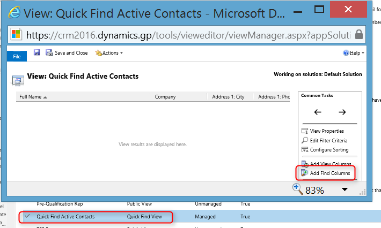The image size is (381, 228).
Task: Click the right arrow in Common Tasks
Action: point(342,112)
